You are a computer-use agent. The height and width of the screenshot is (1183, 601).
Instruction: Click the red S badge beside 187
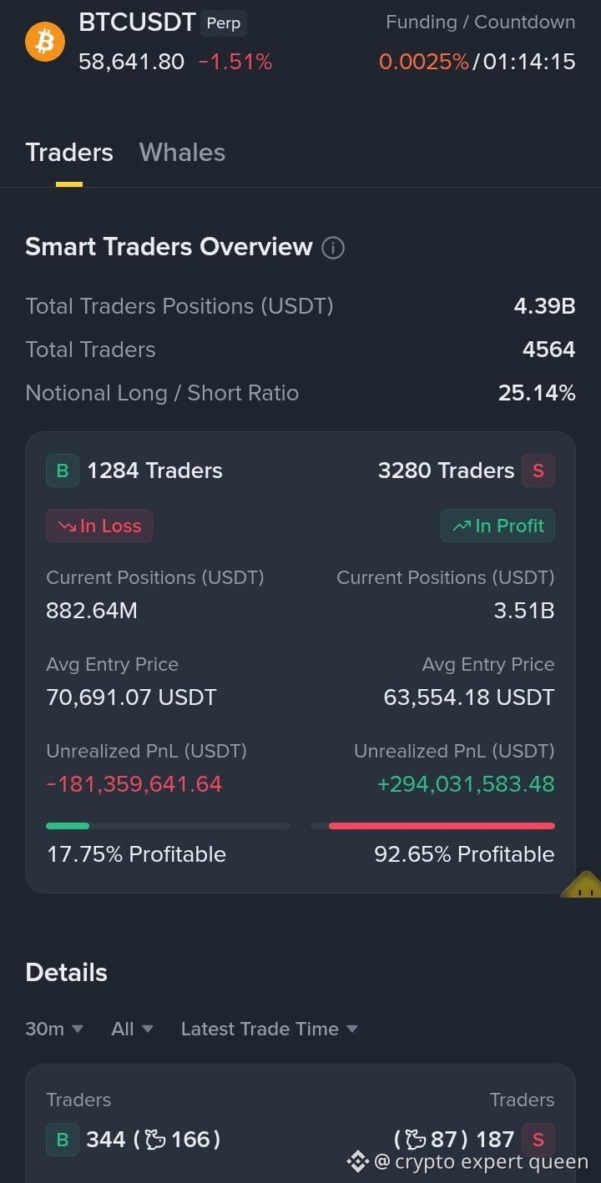[x=538, y=1140]
